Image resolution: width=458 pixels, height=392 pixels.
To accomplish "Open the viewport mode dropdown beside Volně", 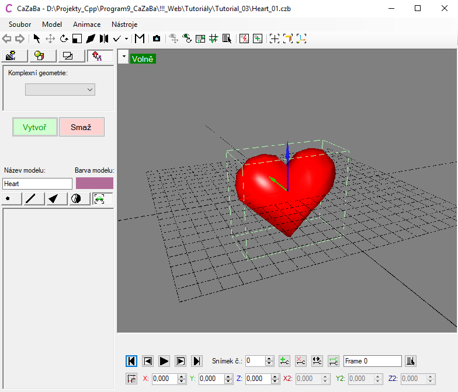I will pyautogui.click(x=123, y=58).
